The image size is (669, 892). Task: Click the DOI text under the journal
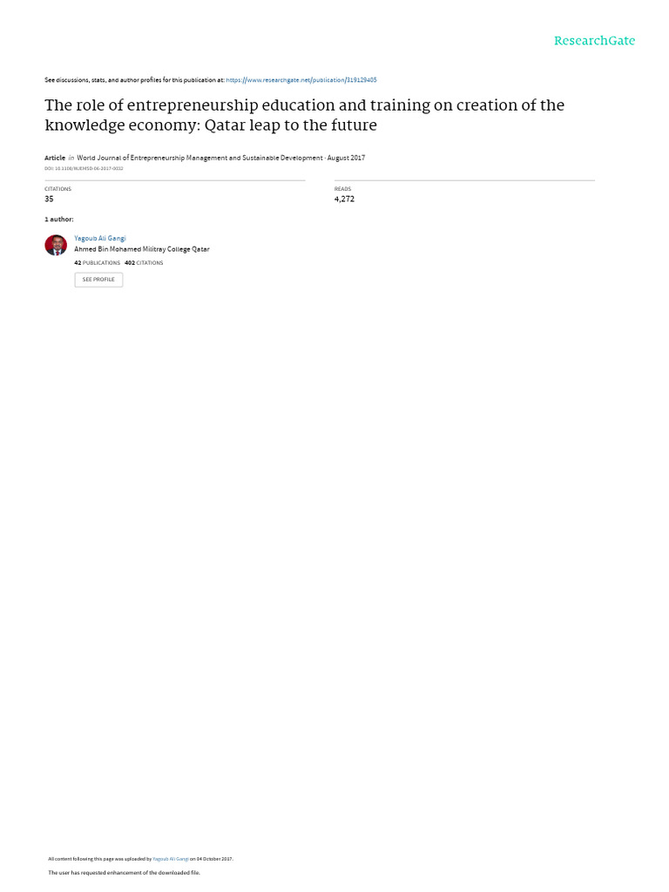84,168
